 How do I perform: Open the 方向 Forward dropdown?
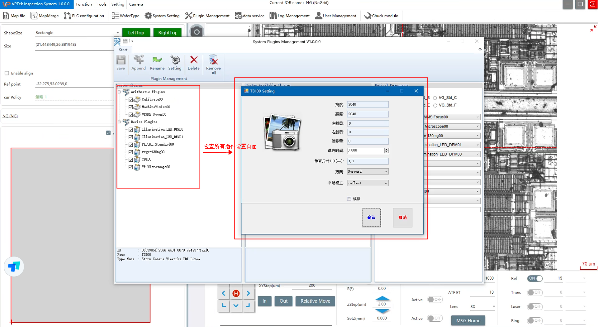tap(368, 172)
